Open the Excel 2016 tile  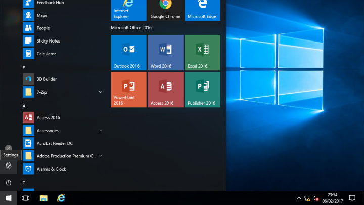coord(202,53)
